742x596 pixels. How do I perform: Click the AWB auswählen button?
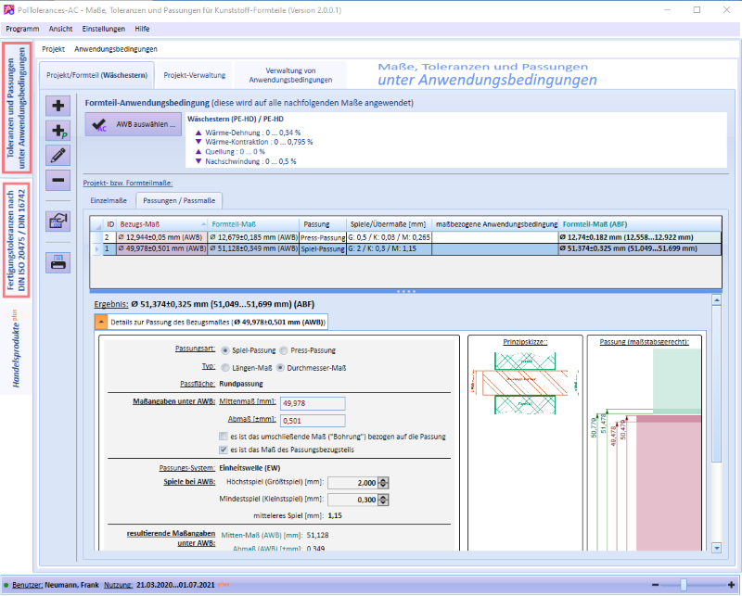point(134,124)
